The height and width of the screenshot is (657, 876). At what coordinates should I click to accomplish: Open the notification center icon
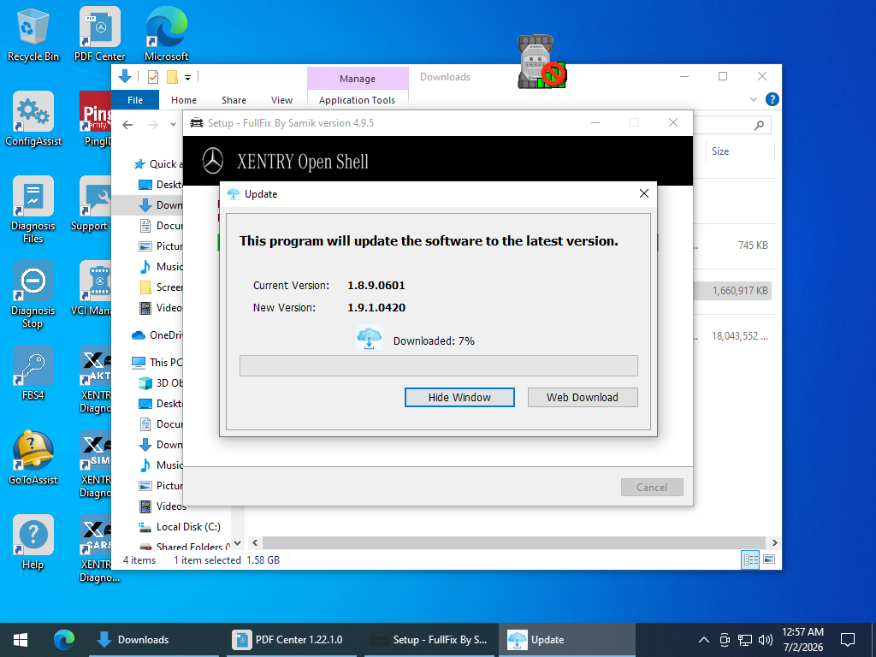(848, 640)
